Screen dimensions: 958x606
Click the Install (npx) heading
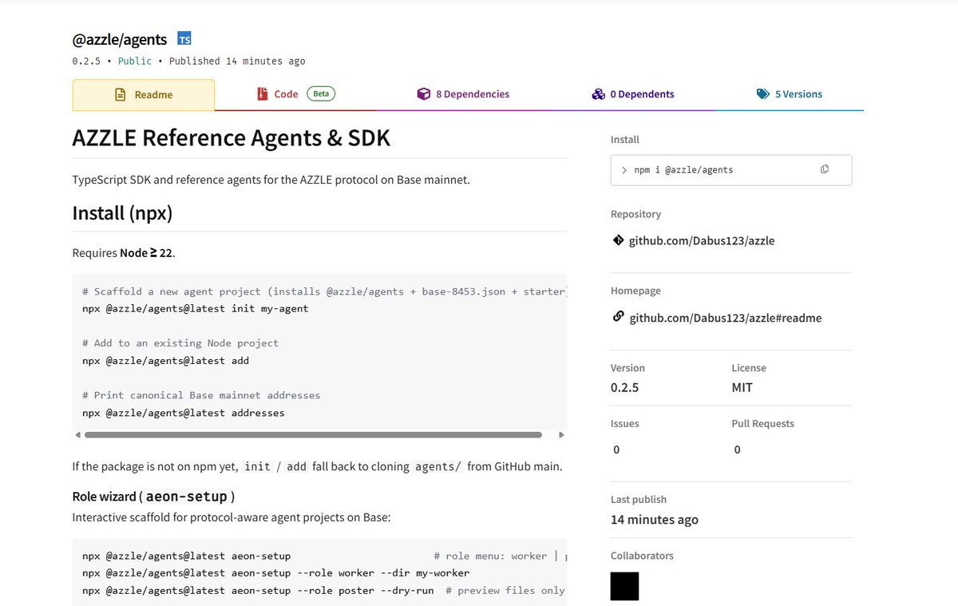tap(122, 213)
